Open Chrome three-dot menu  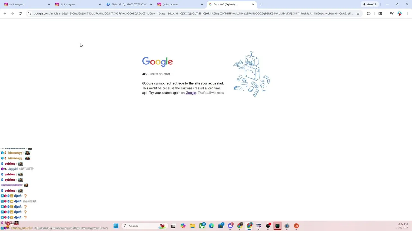[x=407, y=13]
